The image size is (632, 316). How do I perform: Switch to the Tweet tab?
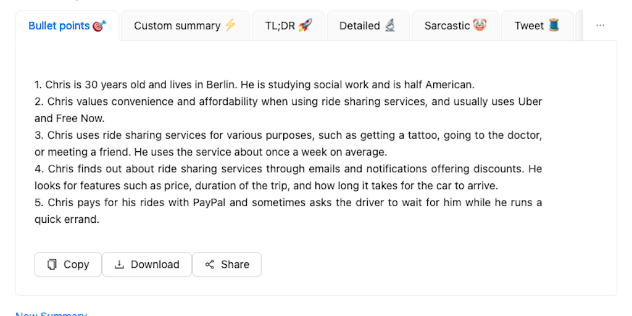click(x=530, y=26)
